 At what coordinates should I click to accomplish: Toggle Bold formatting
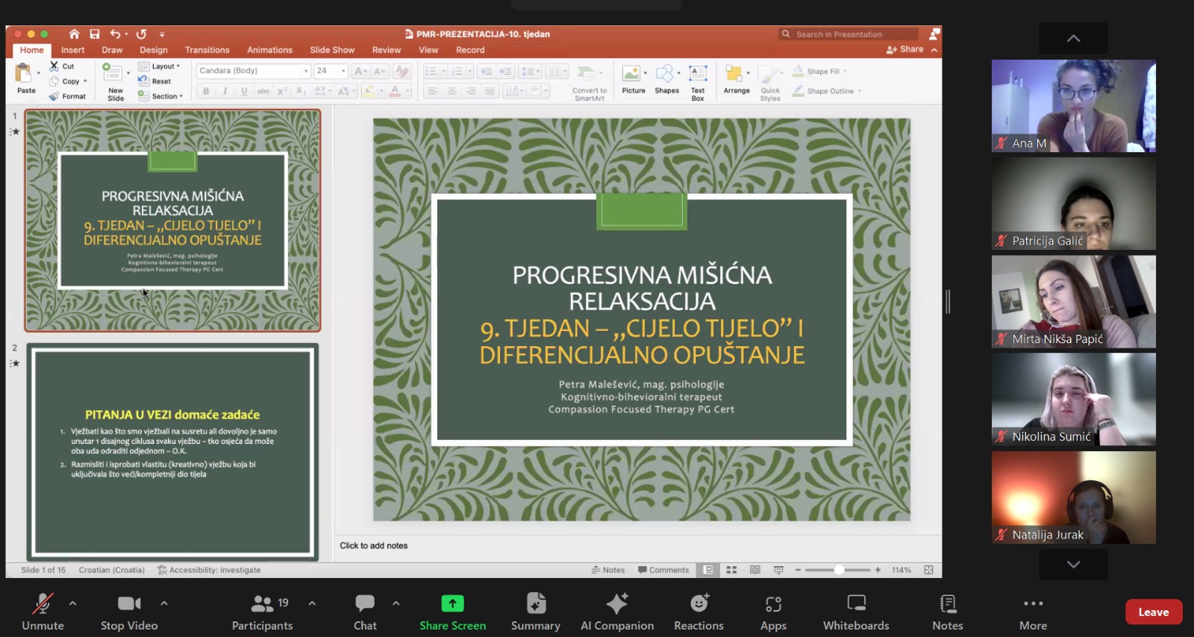(206, 91)
